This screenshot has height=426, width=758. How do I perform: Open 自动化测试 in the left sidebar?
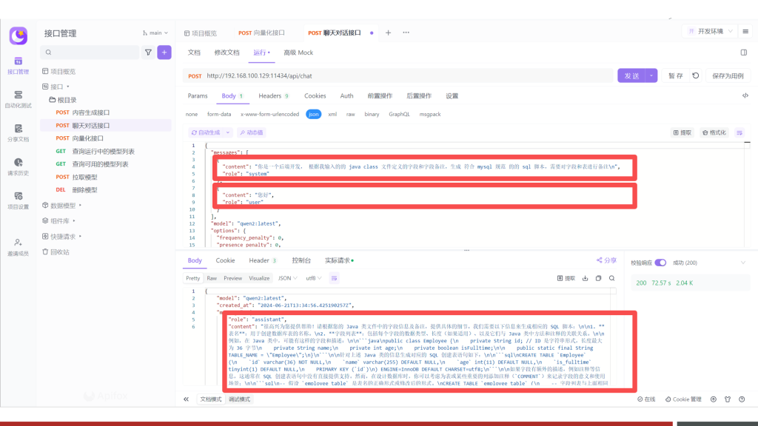coord(18,98)
